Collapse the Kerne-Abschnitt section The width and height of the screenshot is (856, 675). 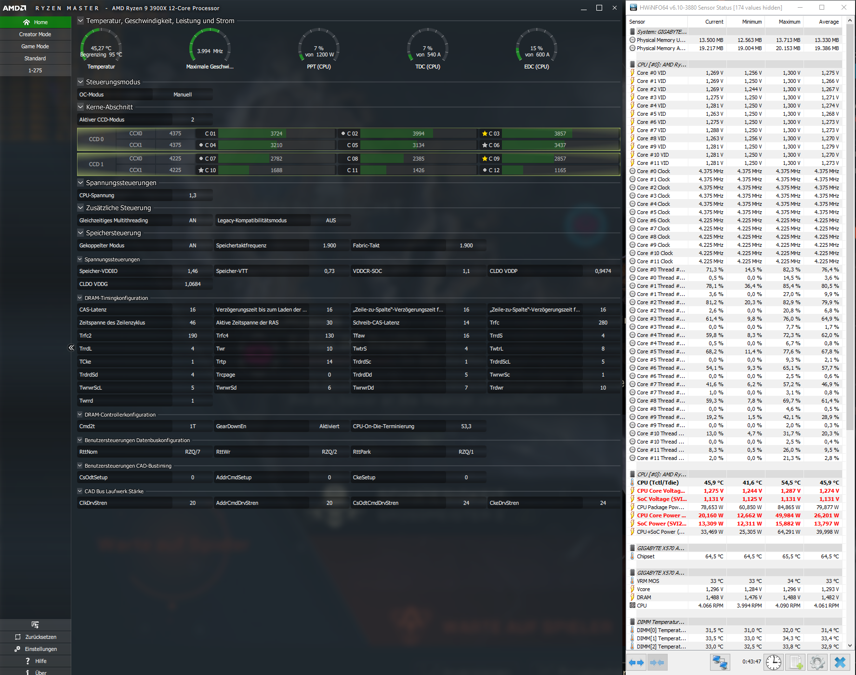tap(80, 107)
